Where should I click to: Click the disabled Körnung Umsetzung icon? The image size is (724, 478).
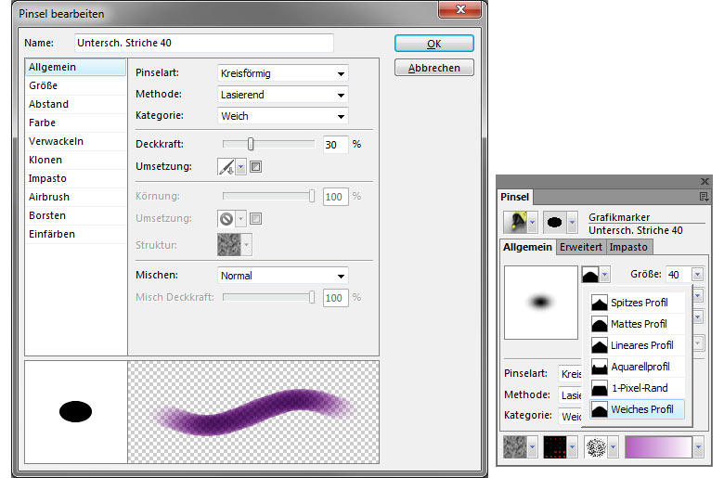point(226,218)
